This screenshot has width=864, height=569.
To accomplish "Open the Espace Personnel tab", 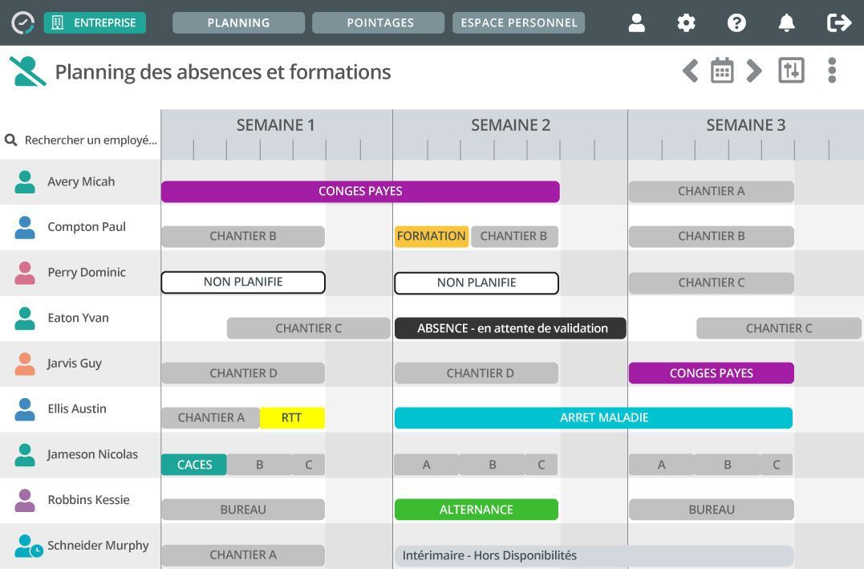I will coord(518,22).
